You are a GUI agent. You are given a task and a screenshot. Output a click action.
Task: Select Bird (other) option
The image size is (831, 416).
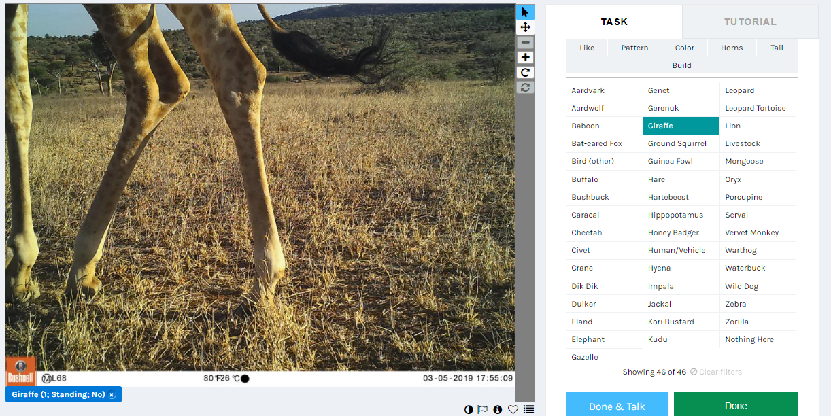[x=605, y=161]
